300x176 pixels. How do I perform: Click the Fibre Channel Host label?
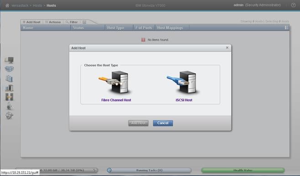[116, 100]
